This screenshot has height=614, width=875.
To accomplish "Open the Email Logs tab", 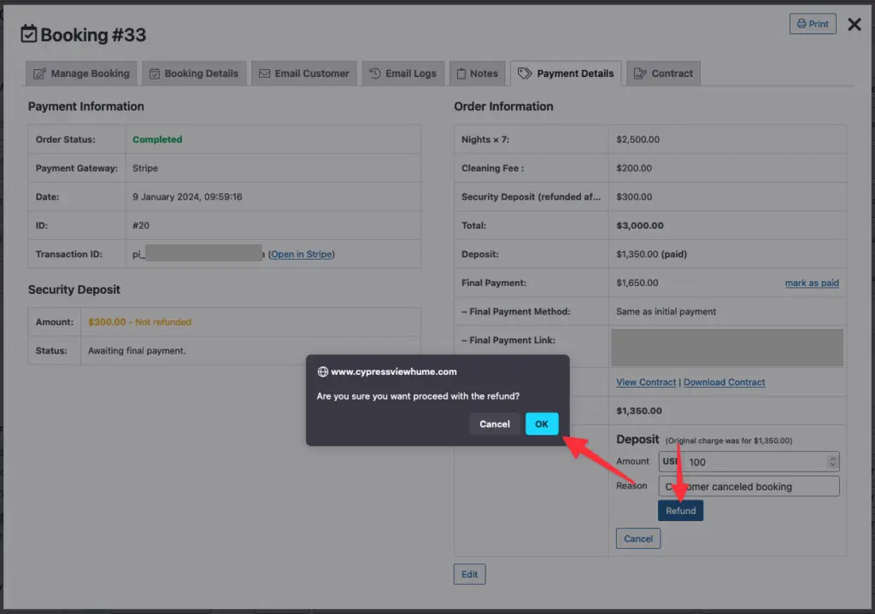I will (x=402, y=73).
